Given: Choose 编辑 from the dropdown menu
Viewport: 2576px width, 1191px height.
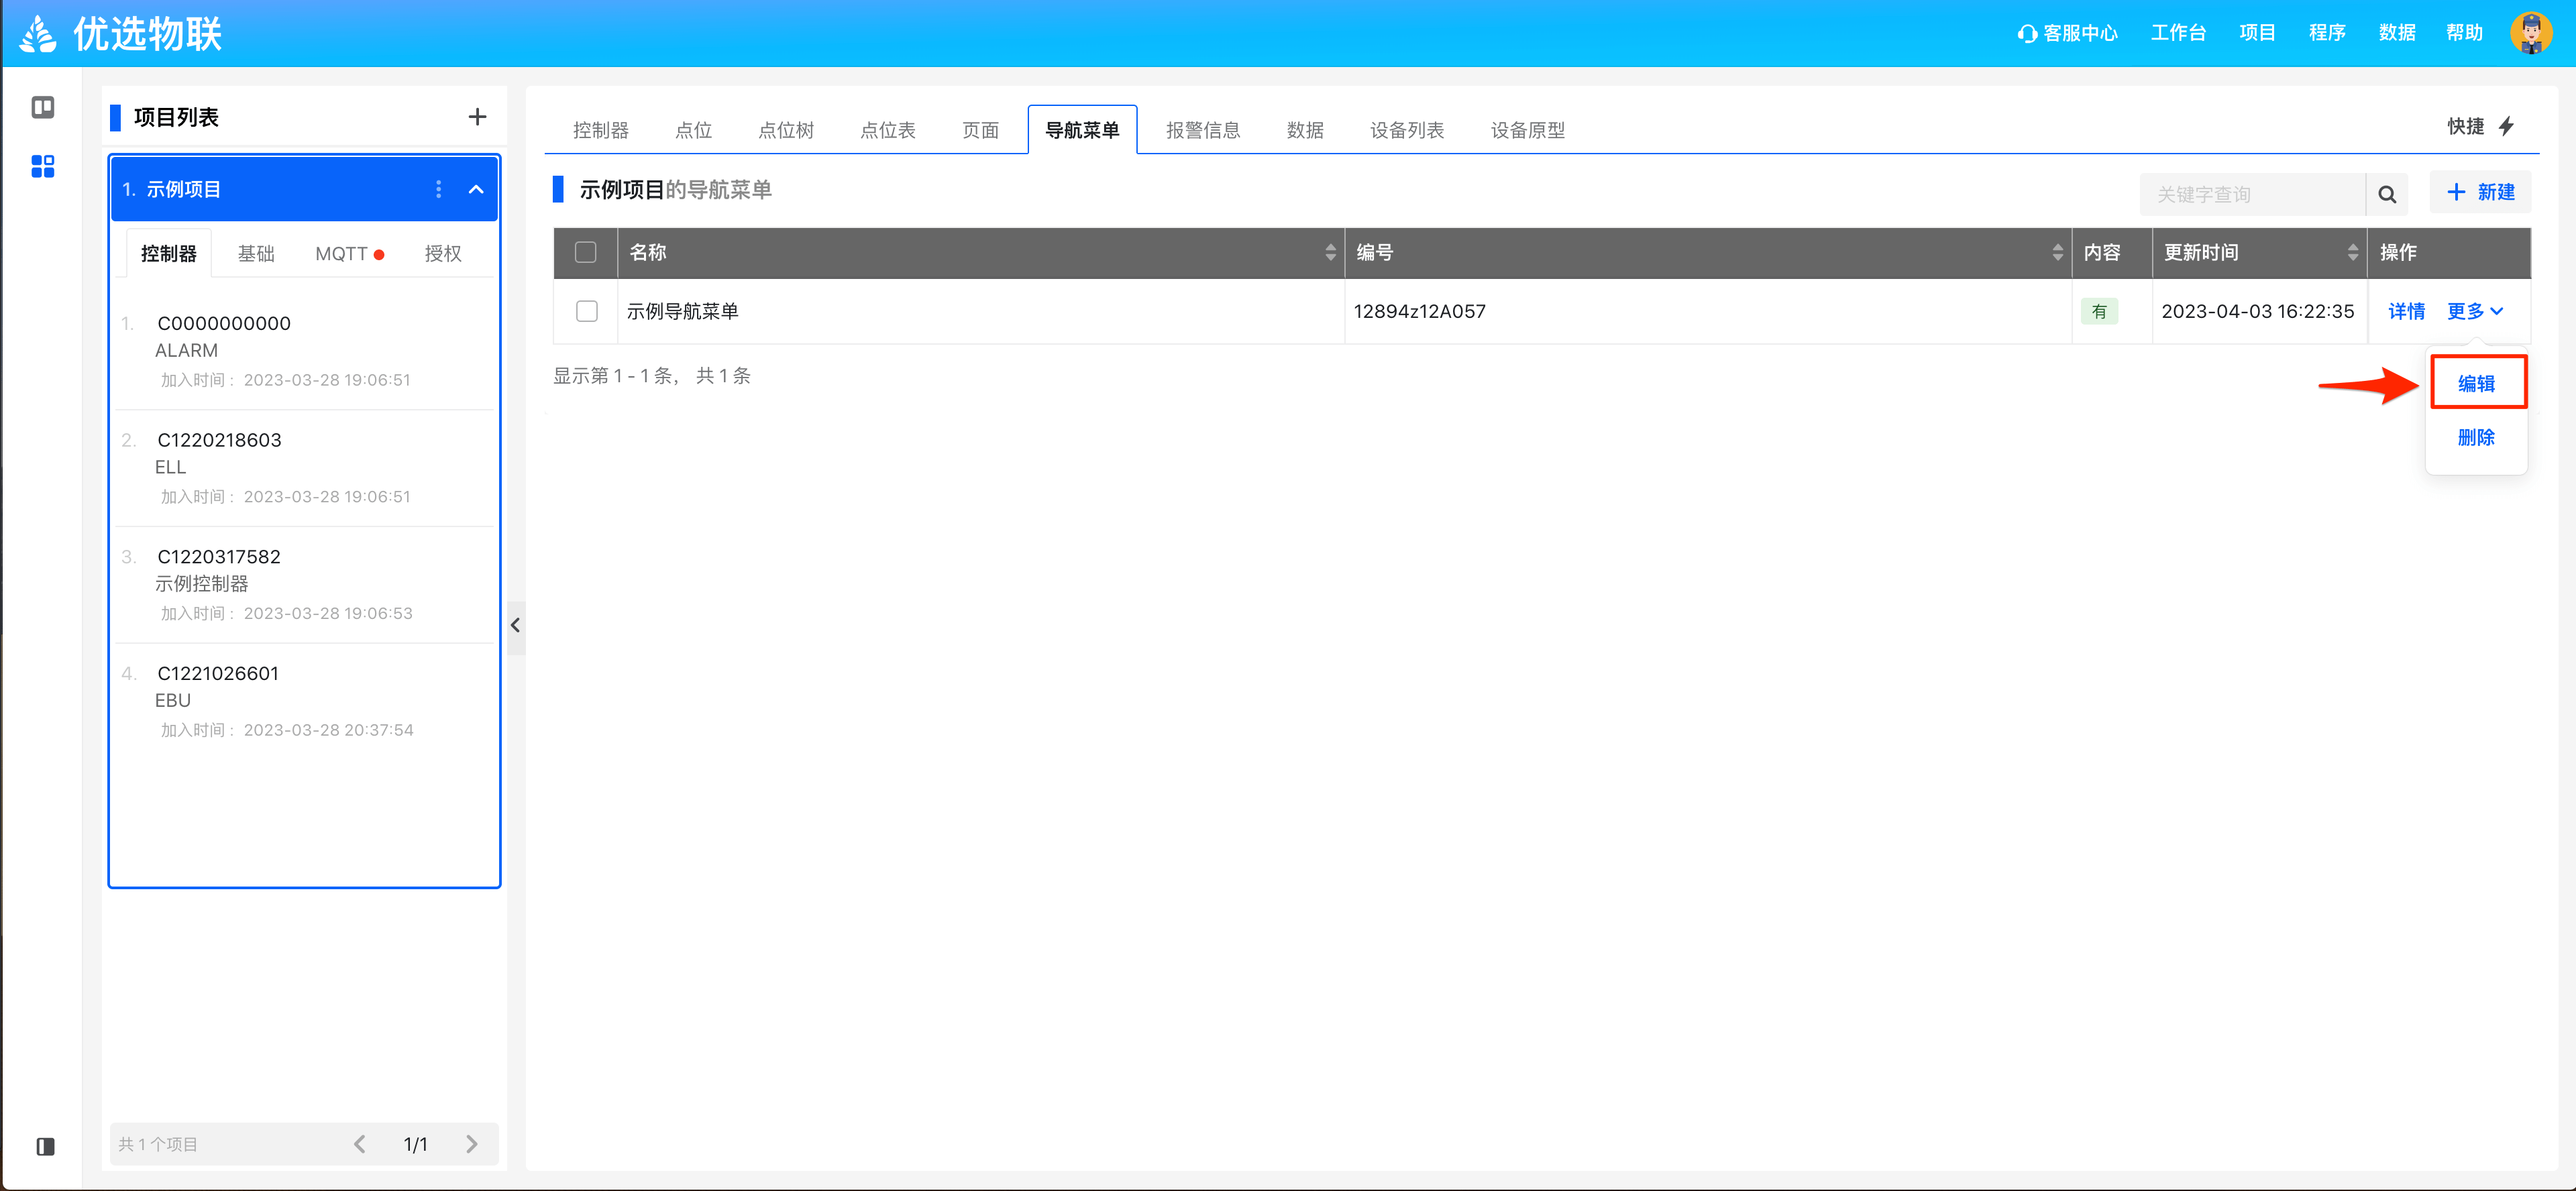Looking at the screenshot, I should tap(2478, 383).
